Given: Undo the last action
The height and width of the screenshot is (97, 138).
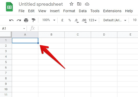Looking at the screenshot, I should [x=11, y=20].
